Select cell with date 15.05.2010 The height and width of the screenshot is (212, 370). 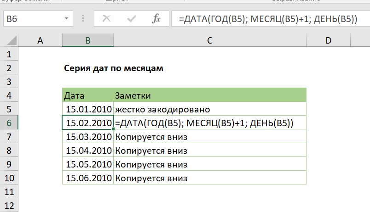[88, 164]
